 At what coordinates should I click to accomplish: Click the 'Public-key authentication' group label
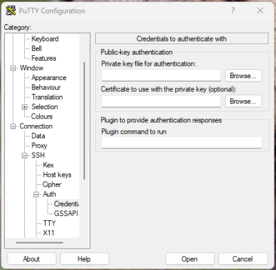coord(137,52)
